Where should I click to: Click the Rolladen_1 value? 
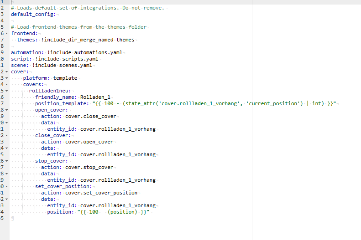pyautogui.click(x=95, y=97)
